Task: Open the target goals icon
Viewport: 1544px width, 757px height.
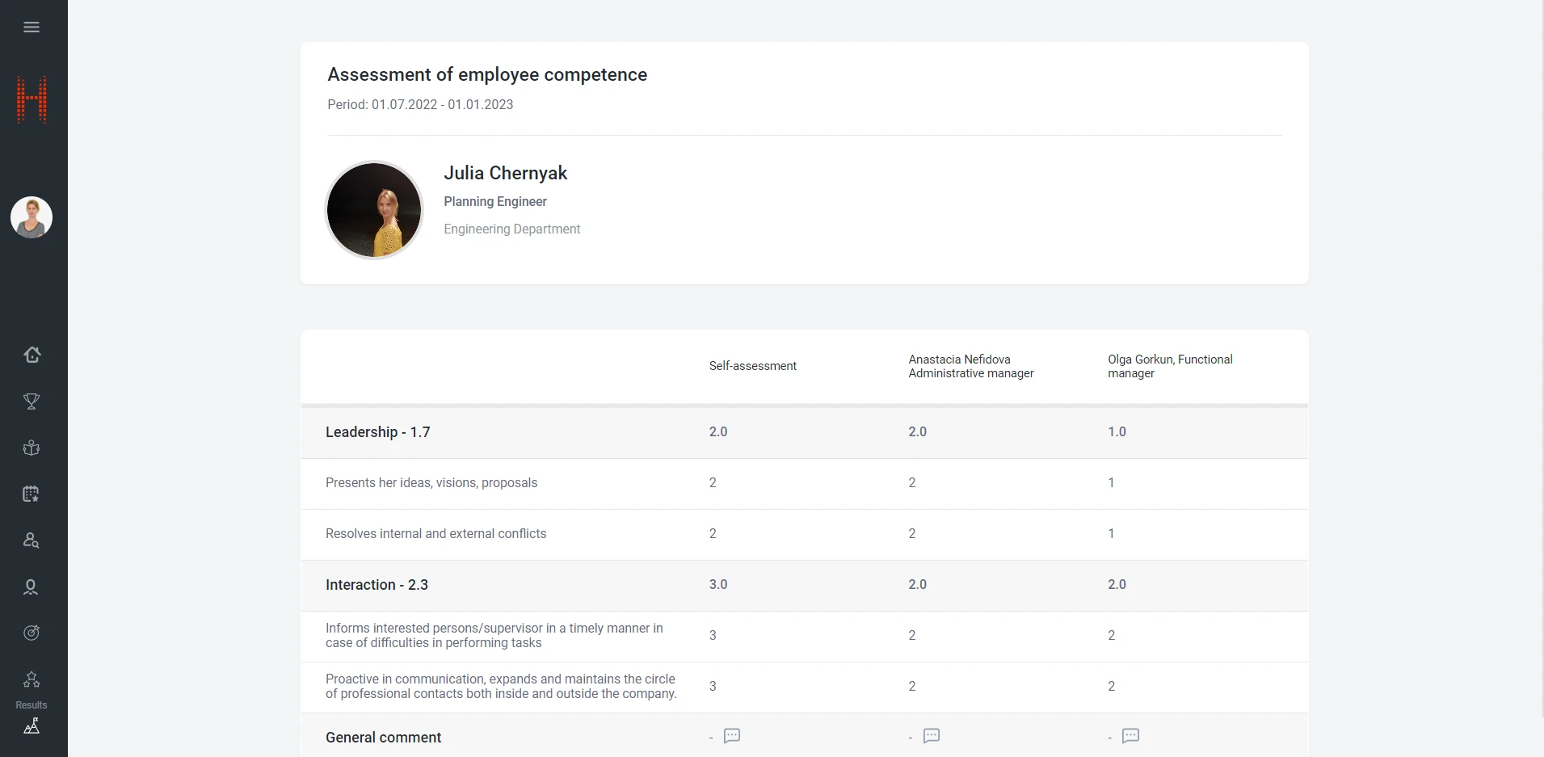Action: [32, 633]
